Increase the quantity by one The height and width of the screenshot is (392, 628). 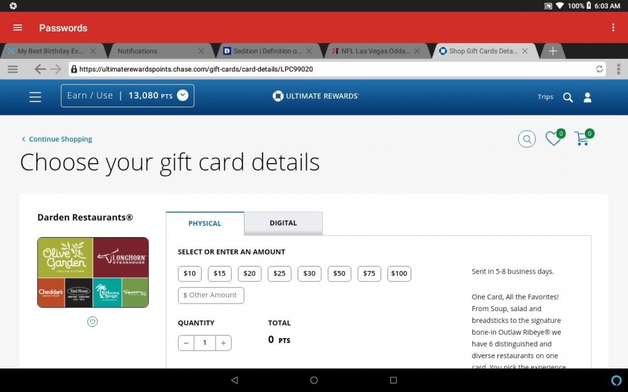pyautogui.click(x=224, y=343)
